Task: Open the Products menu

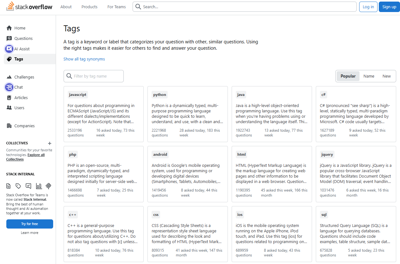Action: [89, 7]
